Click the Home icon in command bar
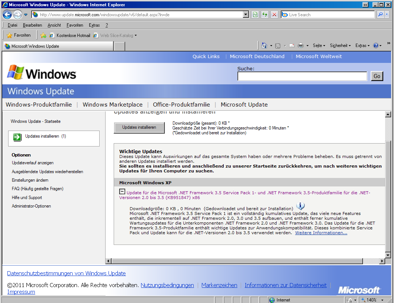 [x=264, y=46]
